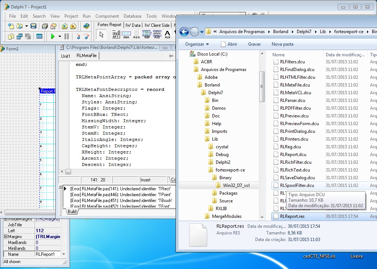377x269 pixels.
Task: Select the RLMetaFile editor tab
Action: click(87, 56)
